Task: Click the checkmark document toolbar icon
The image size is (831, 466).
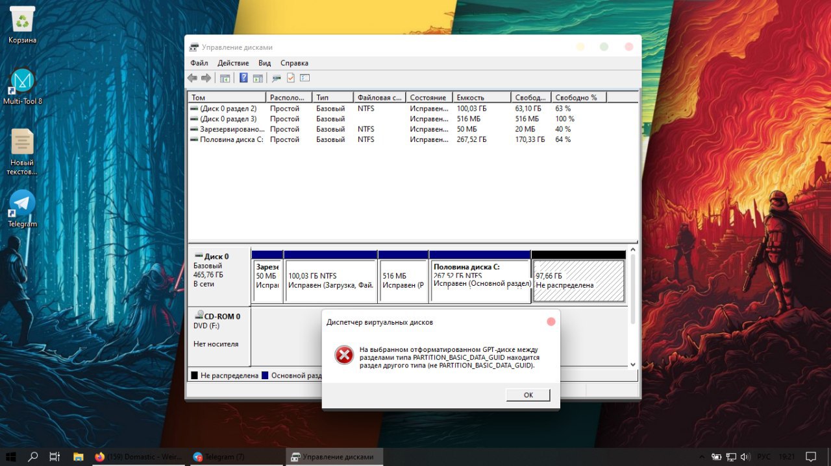Action: pos(290,78)
